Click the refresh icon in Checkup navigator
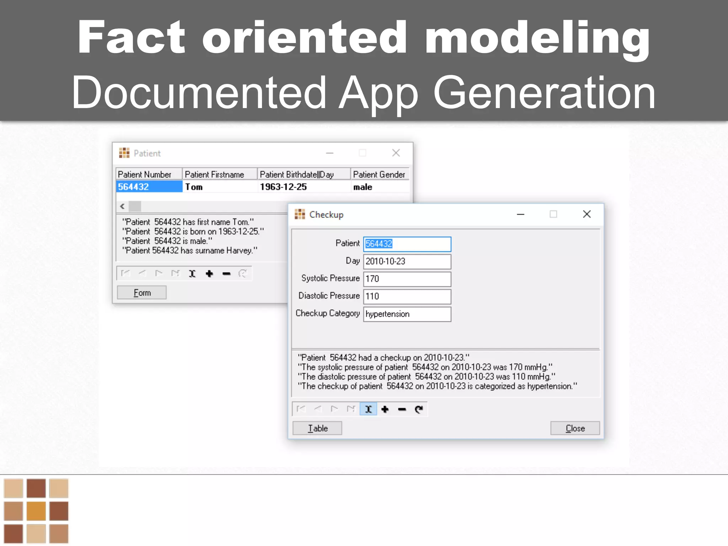728x546 pixels. point(419,409)
